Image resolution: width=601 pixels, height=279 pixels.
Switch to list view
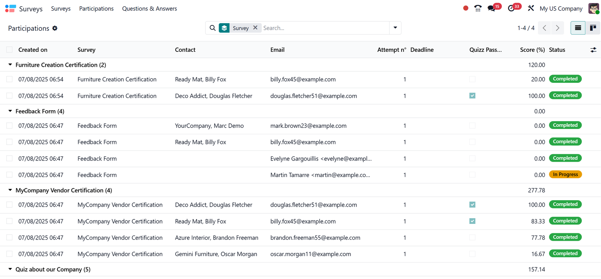(x=578, y=28)
